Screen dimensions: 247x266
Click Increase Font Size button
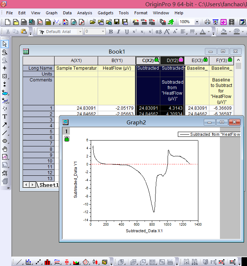[x=167, y=32]
